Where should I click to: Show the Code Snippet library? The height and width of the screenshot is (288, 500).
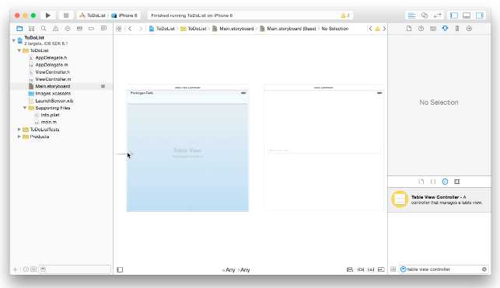pos(433,182)
